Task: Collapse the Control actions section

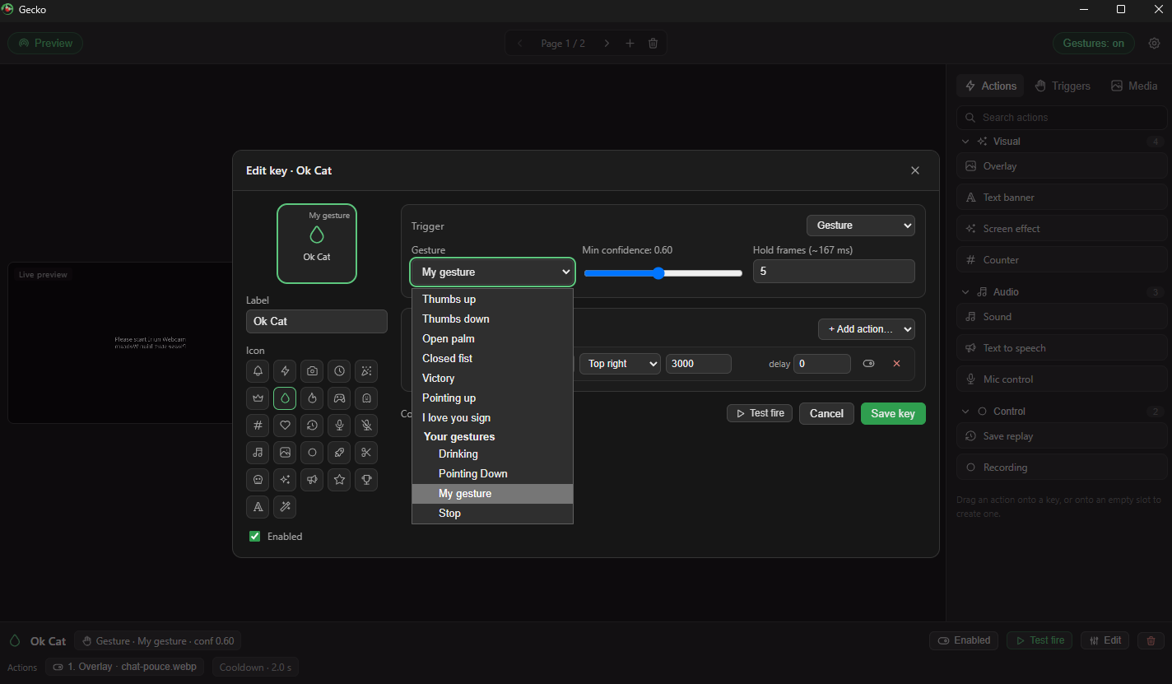Action: 965,412
